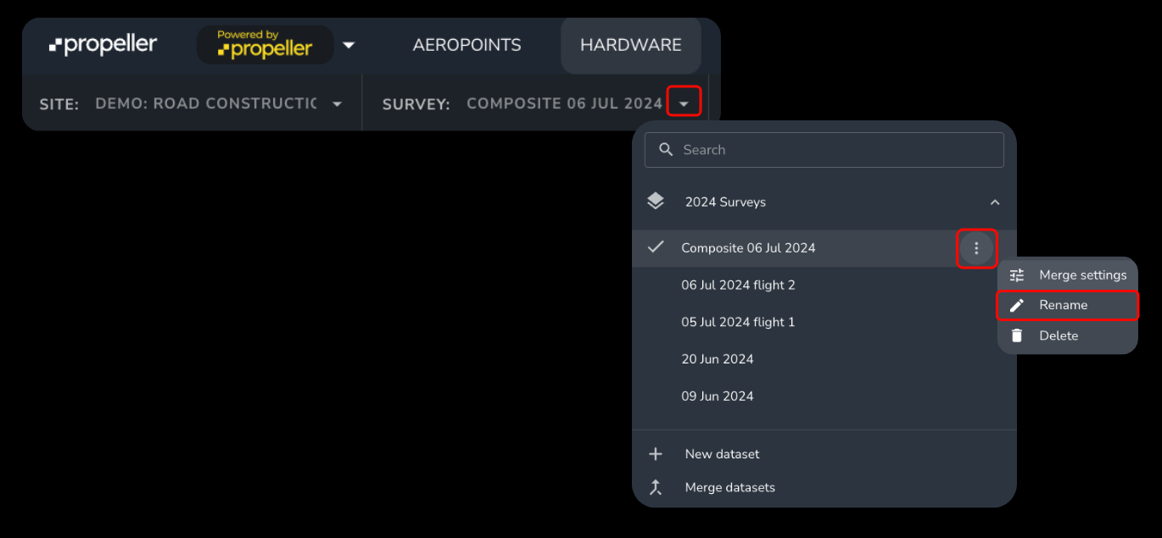
Task: Collapse the 2024 Surveys group chevron
Action: coord(994,202)
